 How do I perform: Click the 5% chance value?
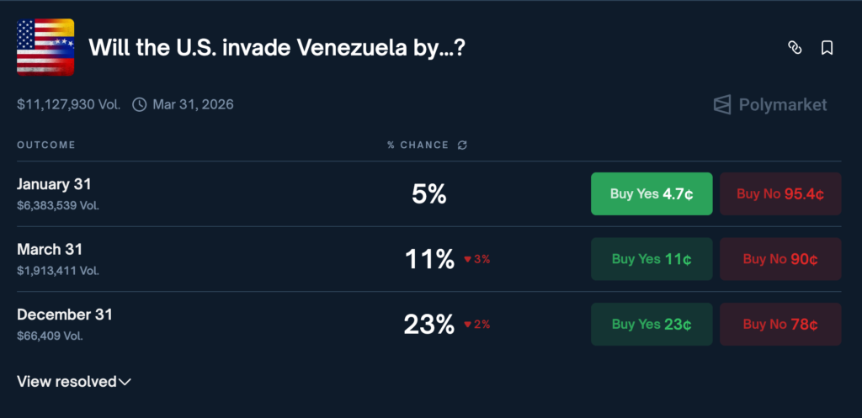[428, 194]
